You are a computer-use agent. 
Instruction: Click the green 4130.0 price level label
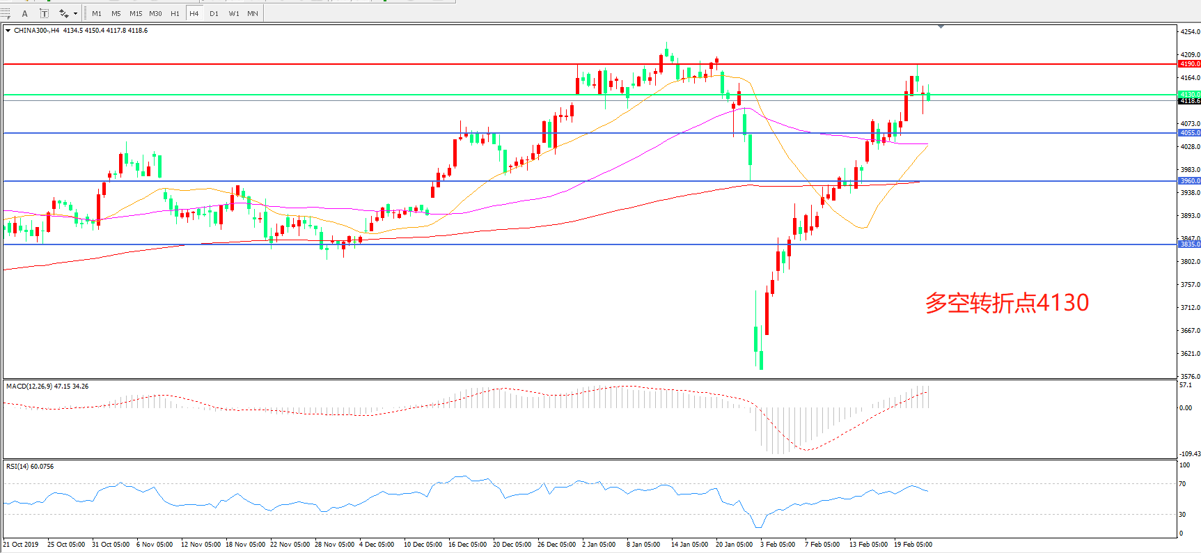pyautogui.click(x=1189, y=94)
